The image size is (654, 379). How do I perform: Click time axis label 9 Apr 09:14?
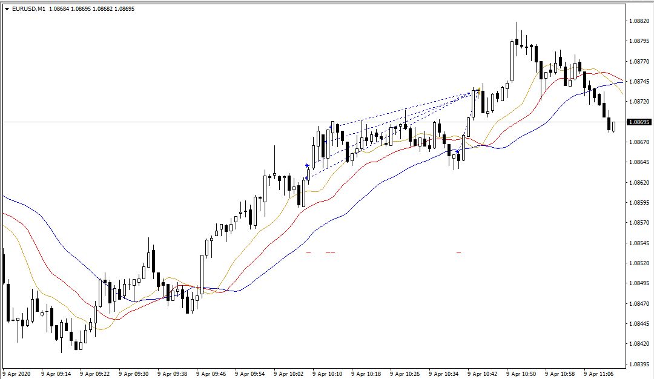click(x=56, y=374)
